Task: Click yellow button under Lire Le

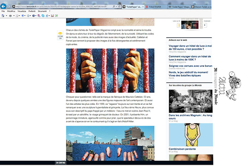Action: [x=179, y=25]
